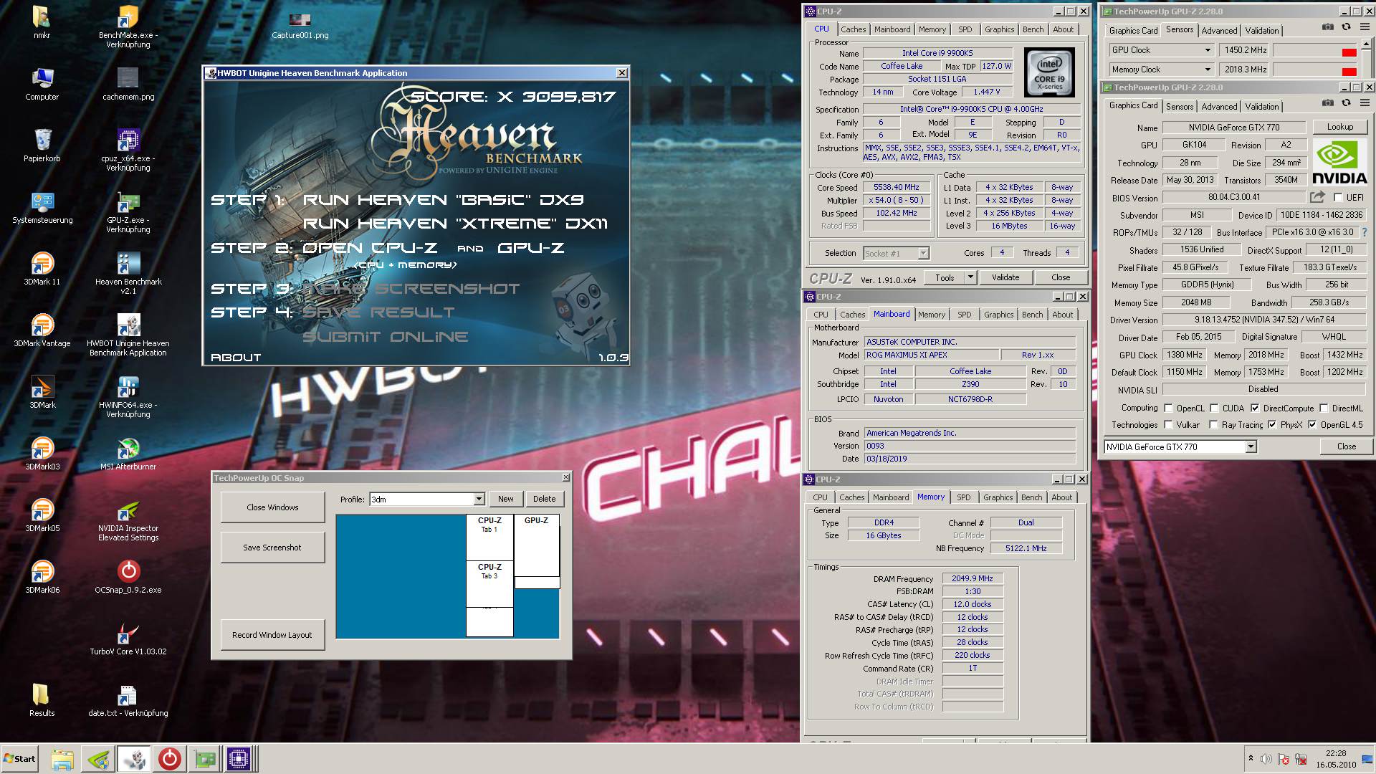Open Capture001.png file on desktop
This screenshot has width=1376, height=774.
tap(300, 25)
